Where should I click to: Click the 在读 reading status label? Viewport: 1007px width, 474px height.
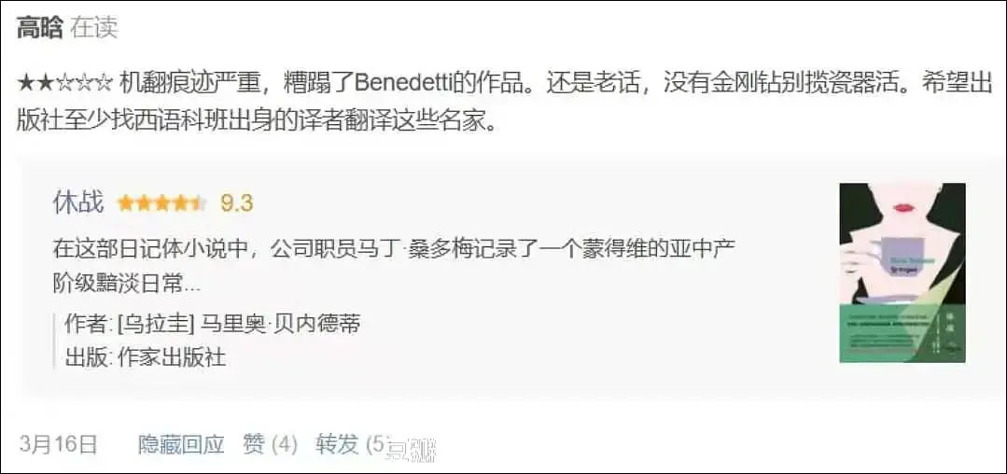pos(94,29)
